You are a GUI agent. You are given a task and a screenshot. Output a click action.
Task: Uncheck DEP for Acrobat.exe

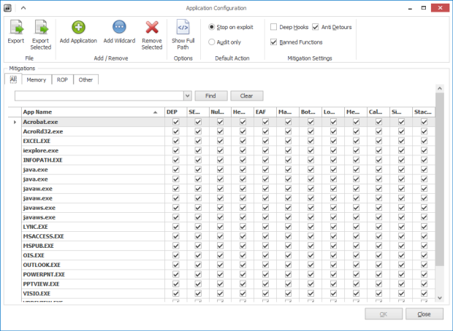pyautogui.click(x=175, y=122)
